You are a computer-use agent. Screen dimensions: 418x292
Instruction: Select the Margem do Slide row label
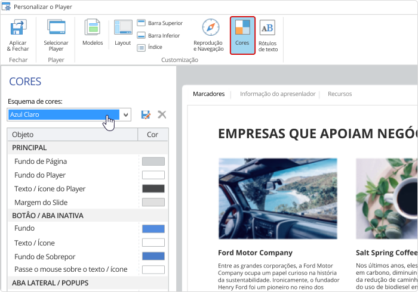[41, 203]
